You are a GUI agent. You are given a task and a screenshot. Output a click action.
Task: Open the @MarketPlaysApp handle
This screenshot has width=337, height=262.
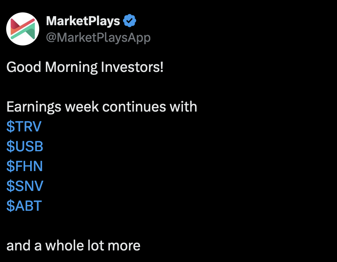click(98, 38)
